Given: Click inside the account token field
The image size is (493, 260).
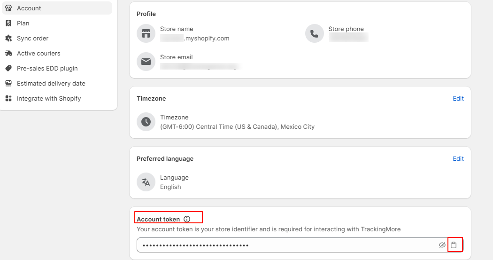Looking at the screenshot, I should pos(300,245).
